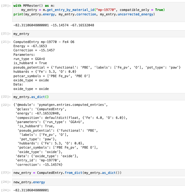Viewport: 185px width, 195px height.
Task: Click the [23]: input prompt label
Action: [6, 173]
